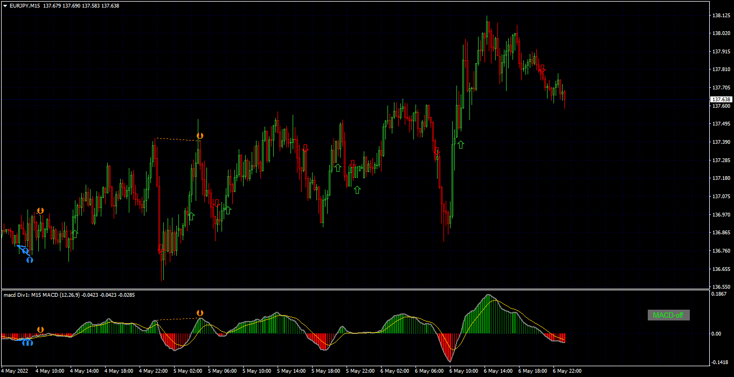Viewport: 734px width, 377px height.
Task: Click the orange divergence marker on the MACD 5 May 02:00 peak
Action: pos(200,312)
